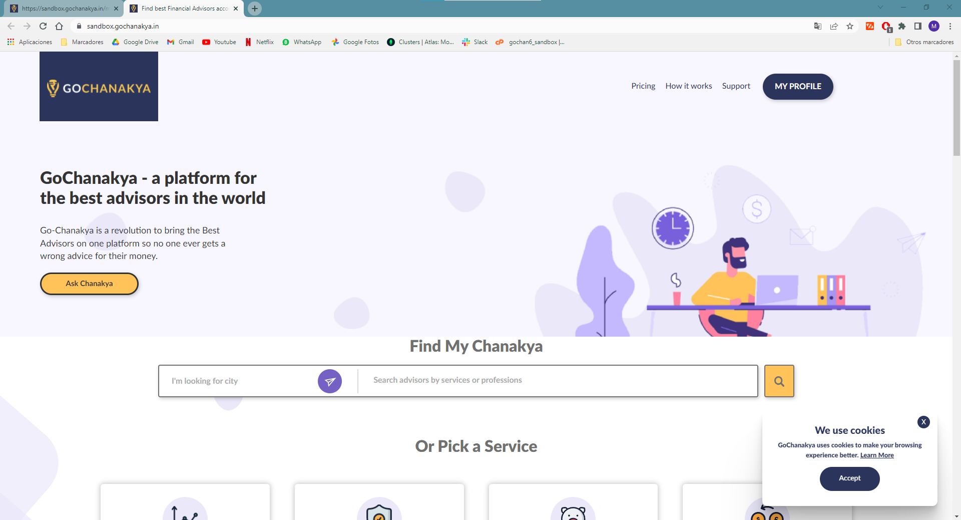Click the first service card with chart icon
The height and width of the screenshot is (520, 961).
coord(185,502)
